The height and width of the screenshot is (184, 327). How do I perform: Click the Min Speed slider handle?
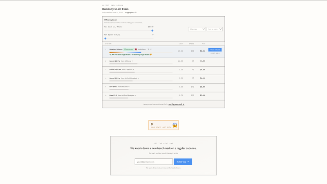[105, 38]
